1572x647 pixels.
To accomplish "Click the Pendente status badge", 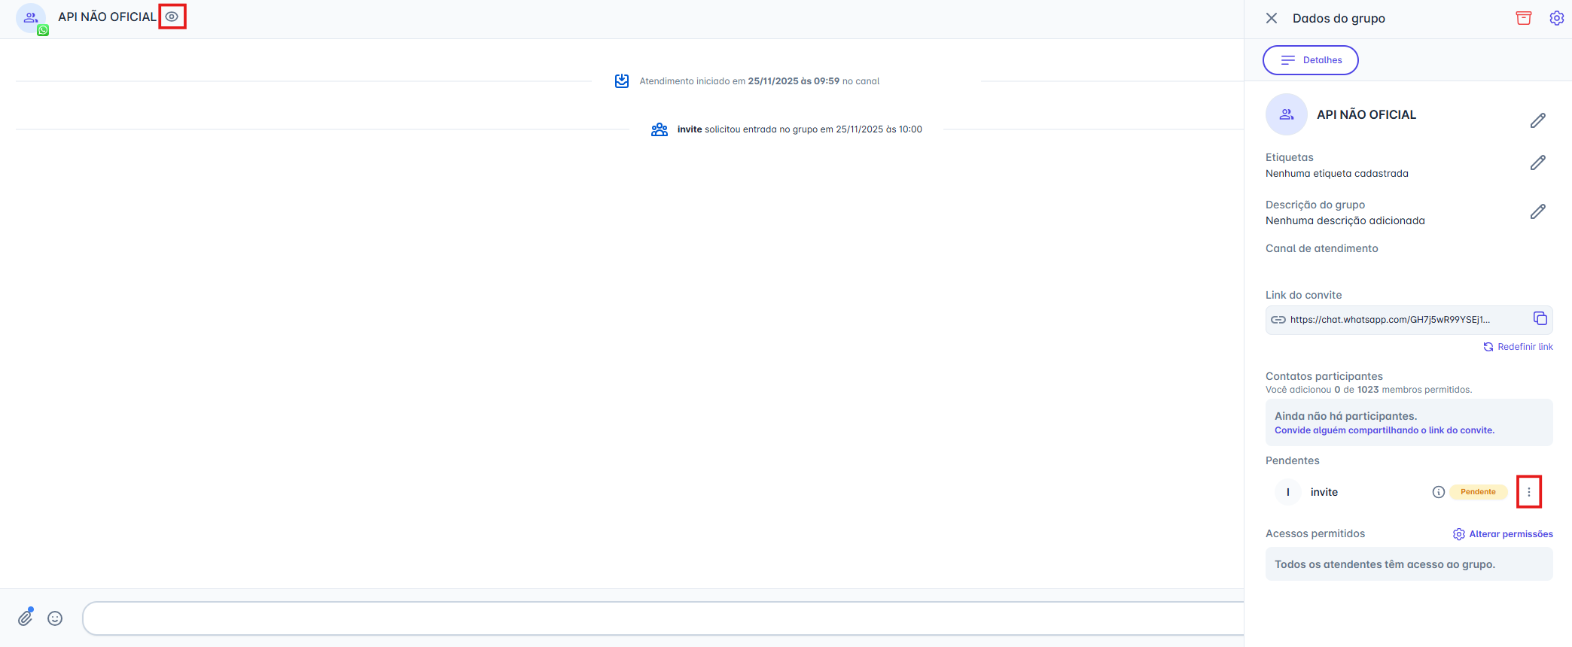I will 1478,492.
